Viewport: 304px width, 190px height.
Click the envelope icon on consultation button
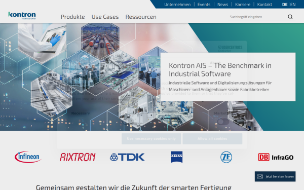(x=260, y=176)
